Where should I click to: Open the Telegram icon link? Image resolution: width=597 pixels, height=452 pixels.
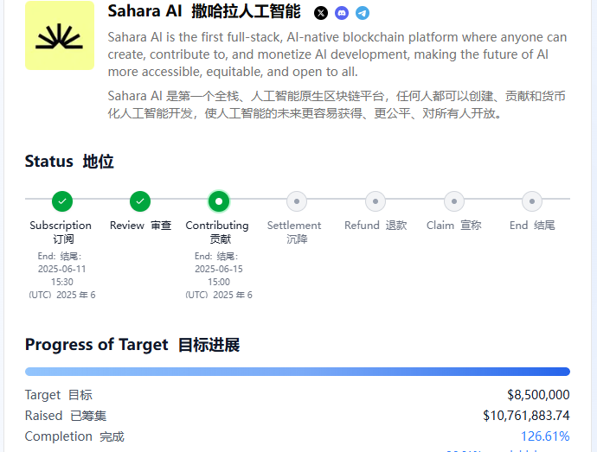point(363,13)
